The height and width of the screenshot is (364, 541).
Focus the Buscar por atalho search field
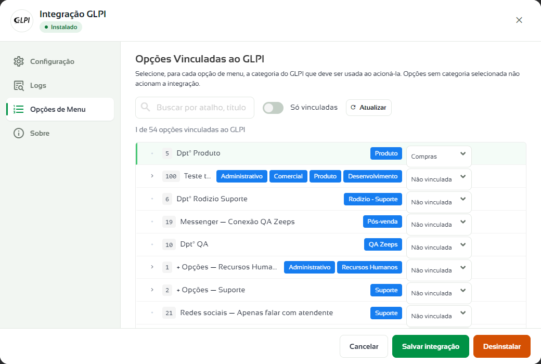195,108
